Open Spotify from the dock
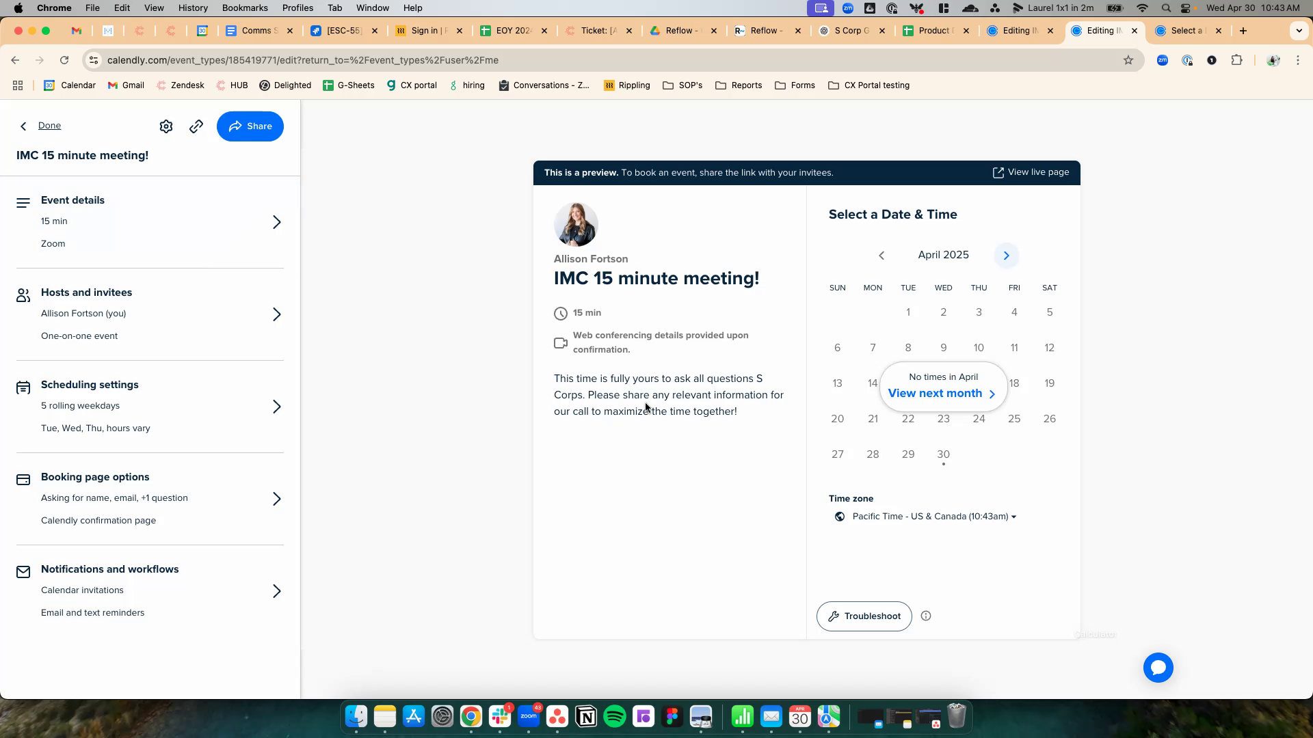Screen dimensions: 1313x738 615,716
